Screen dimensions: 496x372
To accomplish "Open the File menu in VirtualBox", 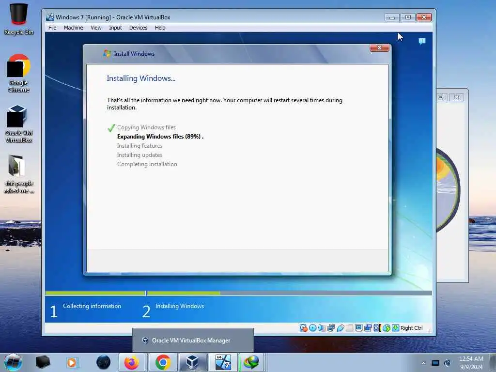I will (52, 28).
